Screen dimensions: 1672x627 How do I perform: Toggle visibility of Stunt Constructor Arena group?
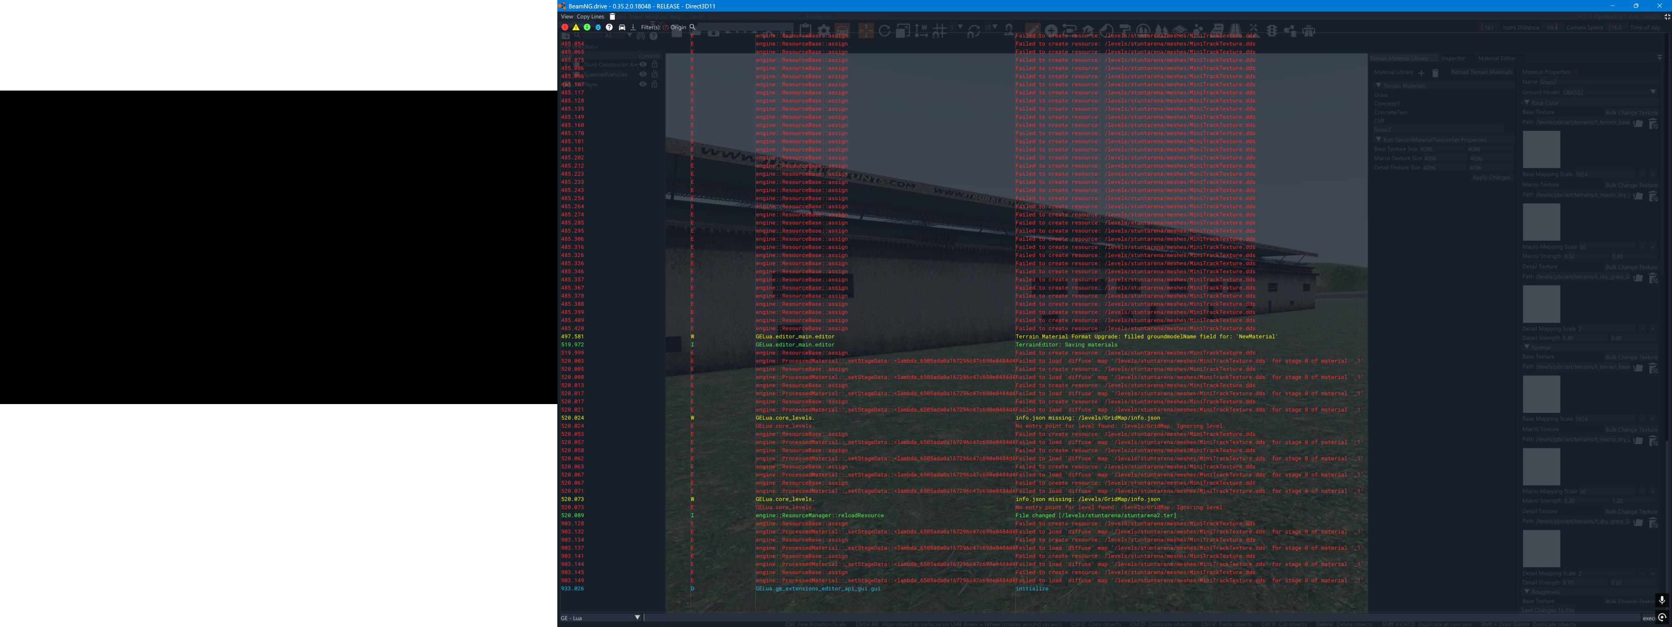[x=643, y=64]
